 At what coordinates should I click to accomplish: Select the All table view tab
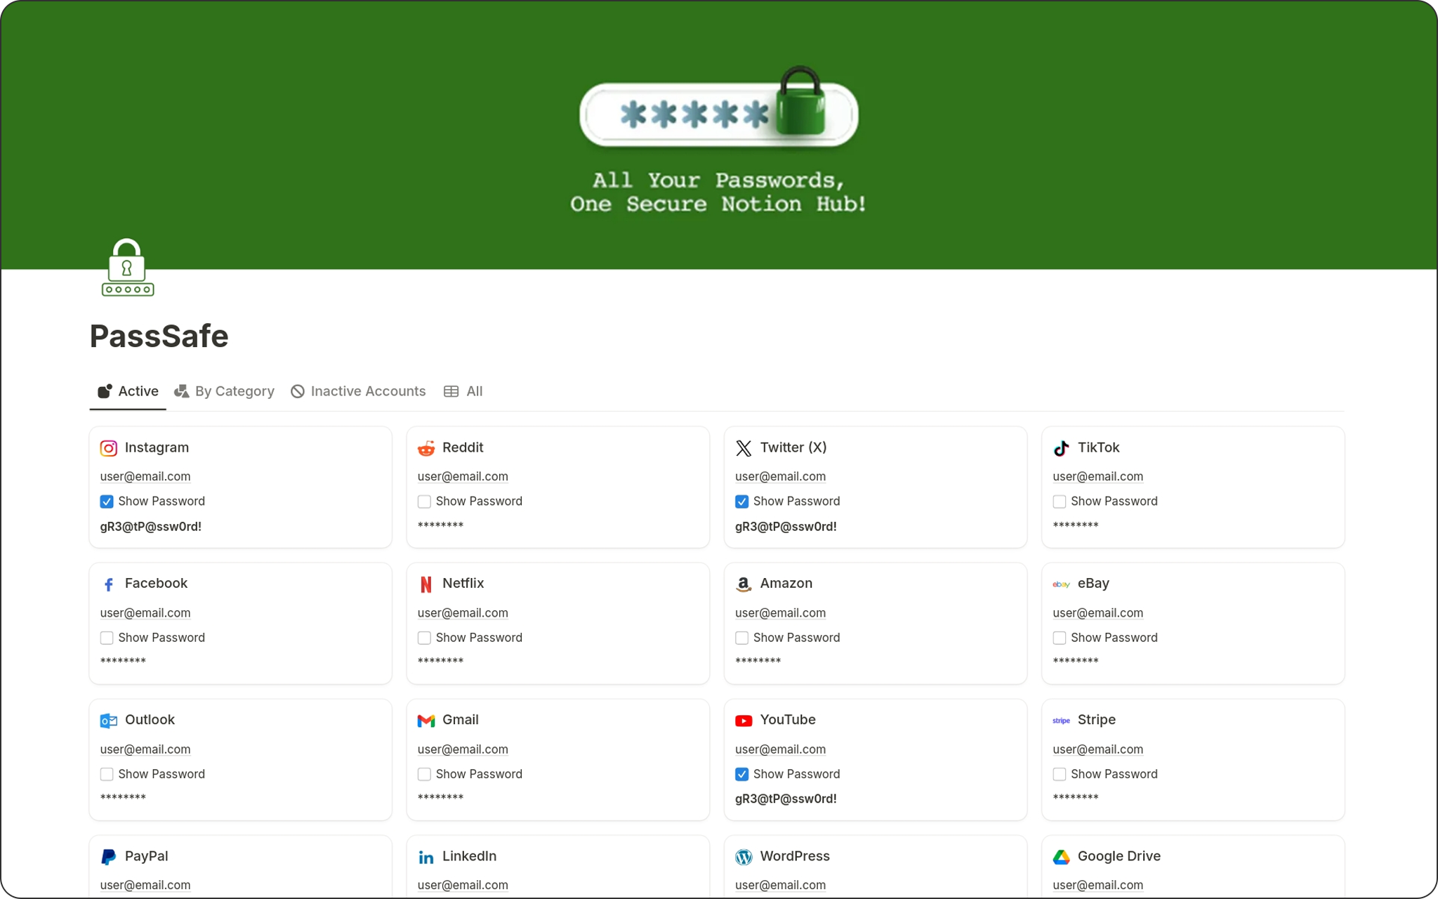click(x=463, y=391)
